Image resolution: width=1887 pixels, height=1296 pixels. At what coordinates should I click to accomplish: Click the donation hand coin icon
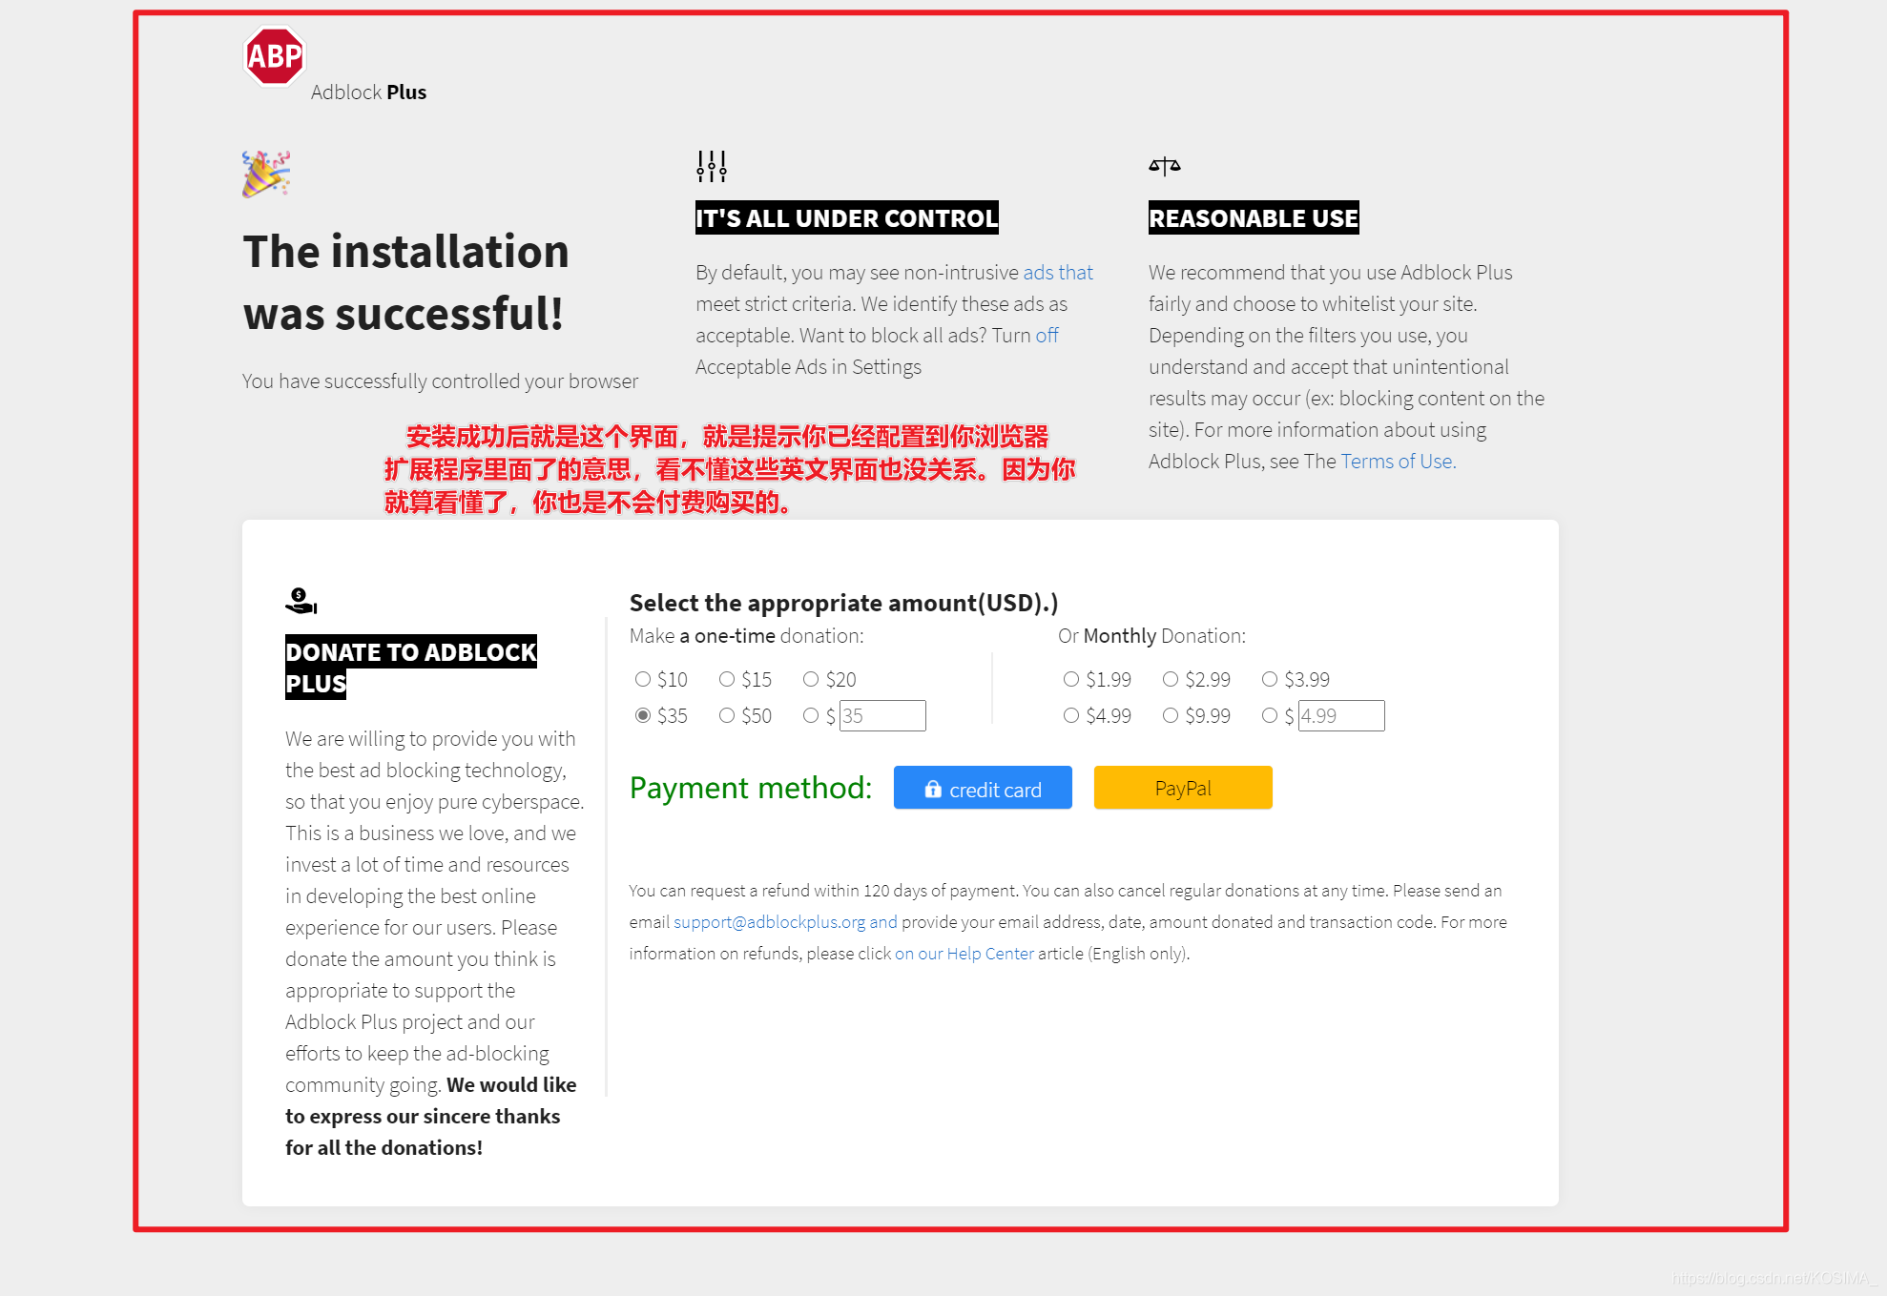301,600
